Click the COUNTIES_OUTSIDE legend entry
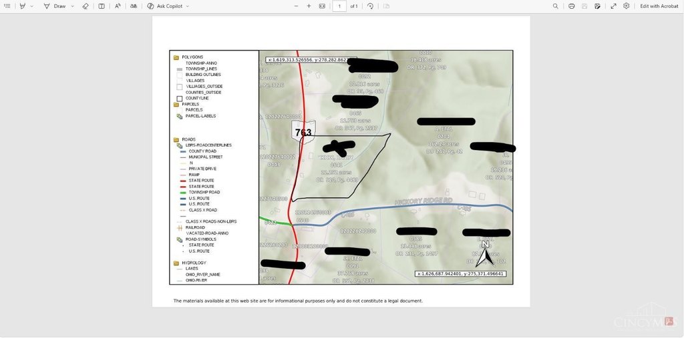Image resolution: width=684 pixels, height=338 pixels. pyautogui.click(x=203, y=93)
